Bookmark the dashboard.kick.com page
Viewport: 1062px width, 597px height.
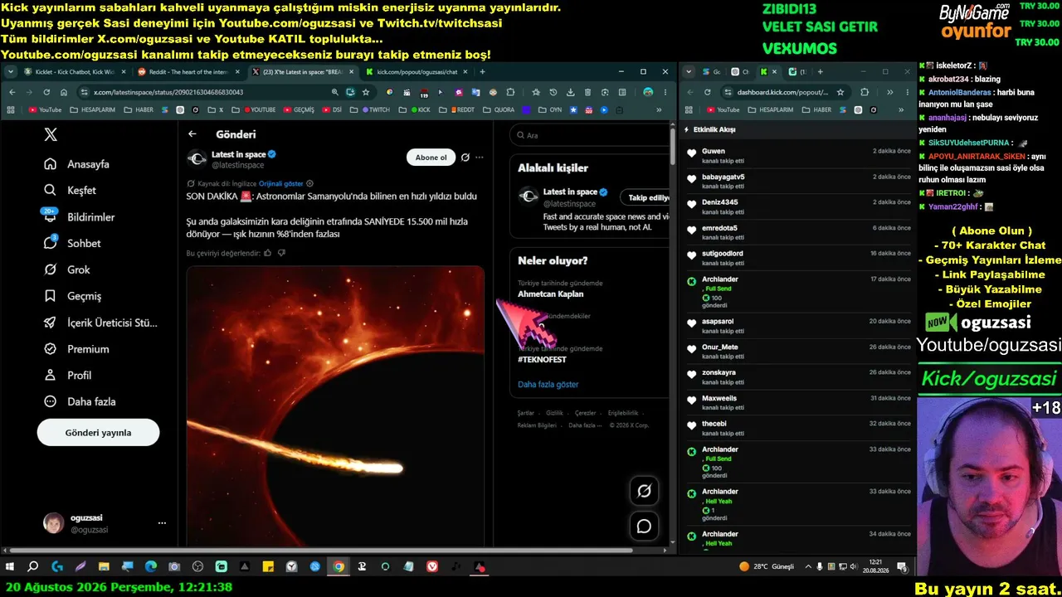pos(840,92)
